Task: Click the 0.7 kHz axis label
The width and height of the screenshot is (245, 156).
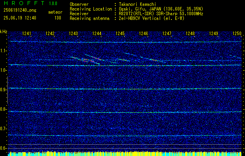Action: pos(3,129)
